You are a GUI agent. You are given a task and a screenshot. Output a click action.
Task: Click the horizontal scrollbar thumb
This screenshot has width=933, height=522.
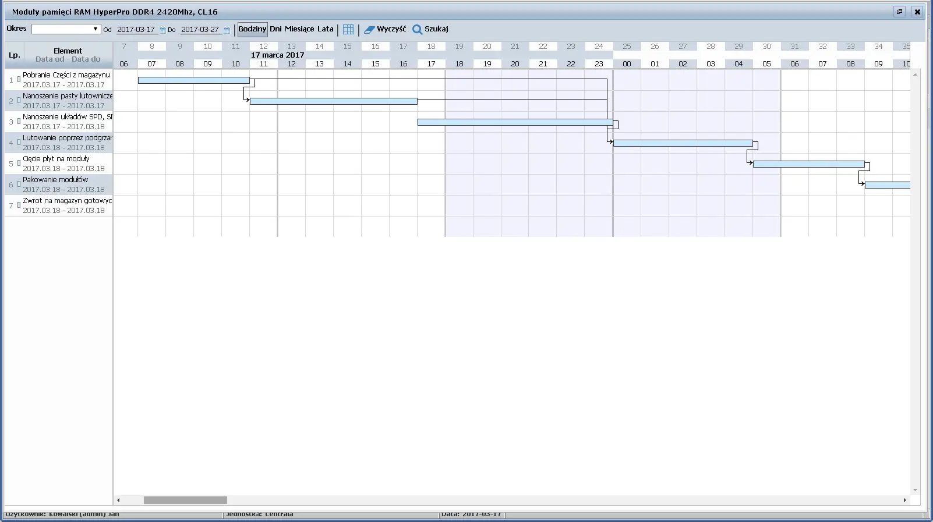point(185,500)
